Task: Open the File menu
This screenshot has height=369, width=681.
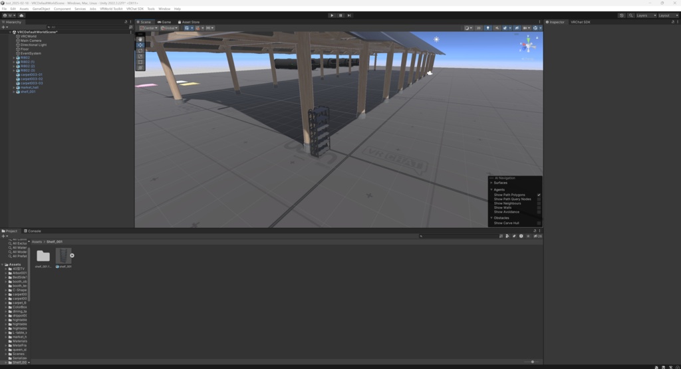Action: click(5, 9)
